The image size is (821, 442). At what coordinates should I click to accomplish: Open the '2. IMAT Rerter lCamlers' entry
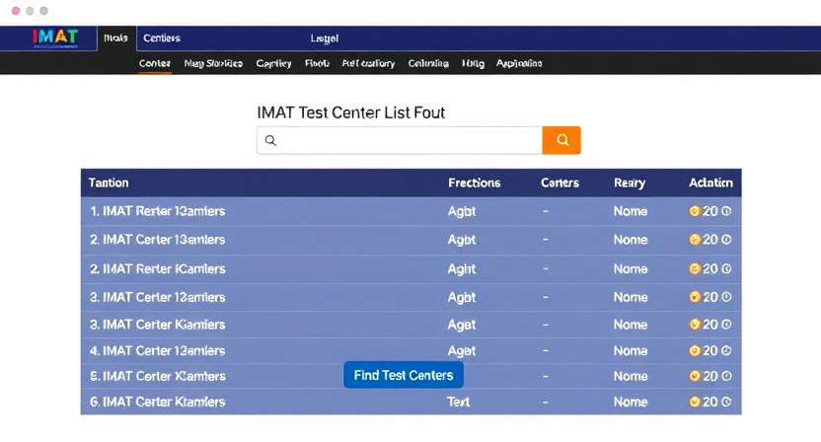click(x=158, y=268)
